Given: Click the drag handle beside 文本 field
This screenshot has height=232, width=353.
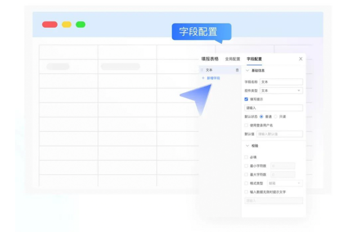Looking at the screenshot, I should (202, 70).
